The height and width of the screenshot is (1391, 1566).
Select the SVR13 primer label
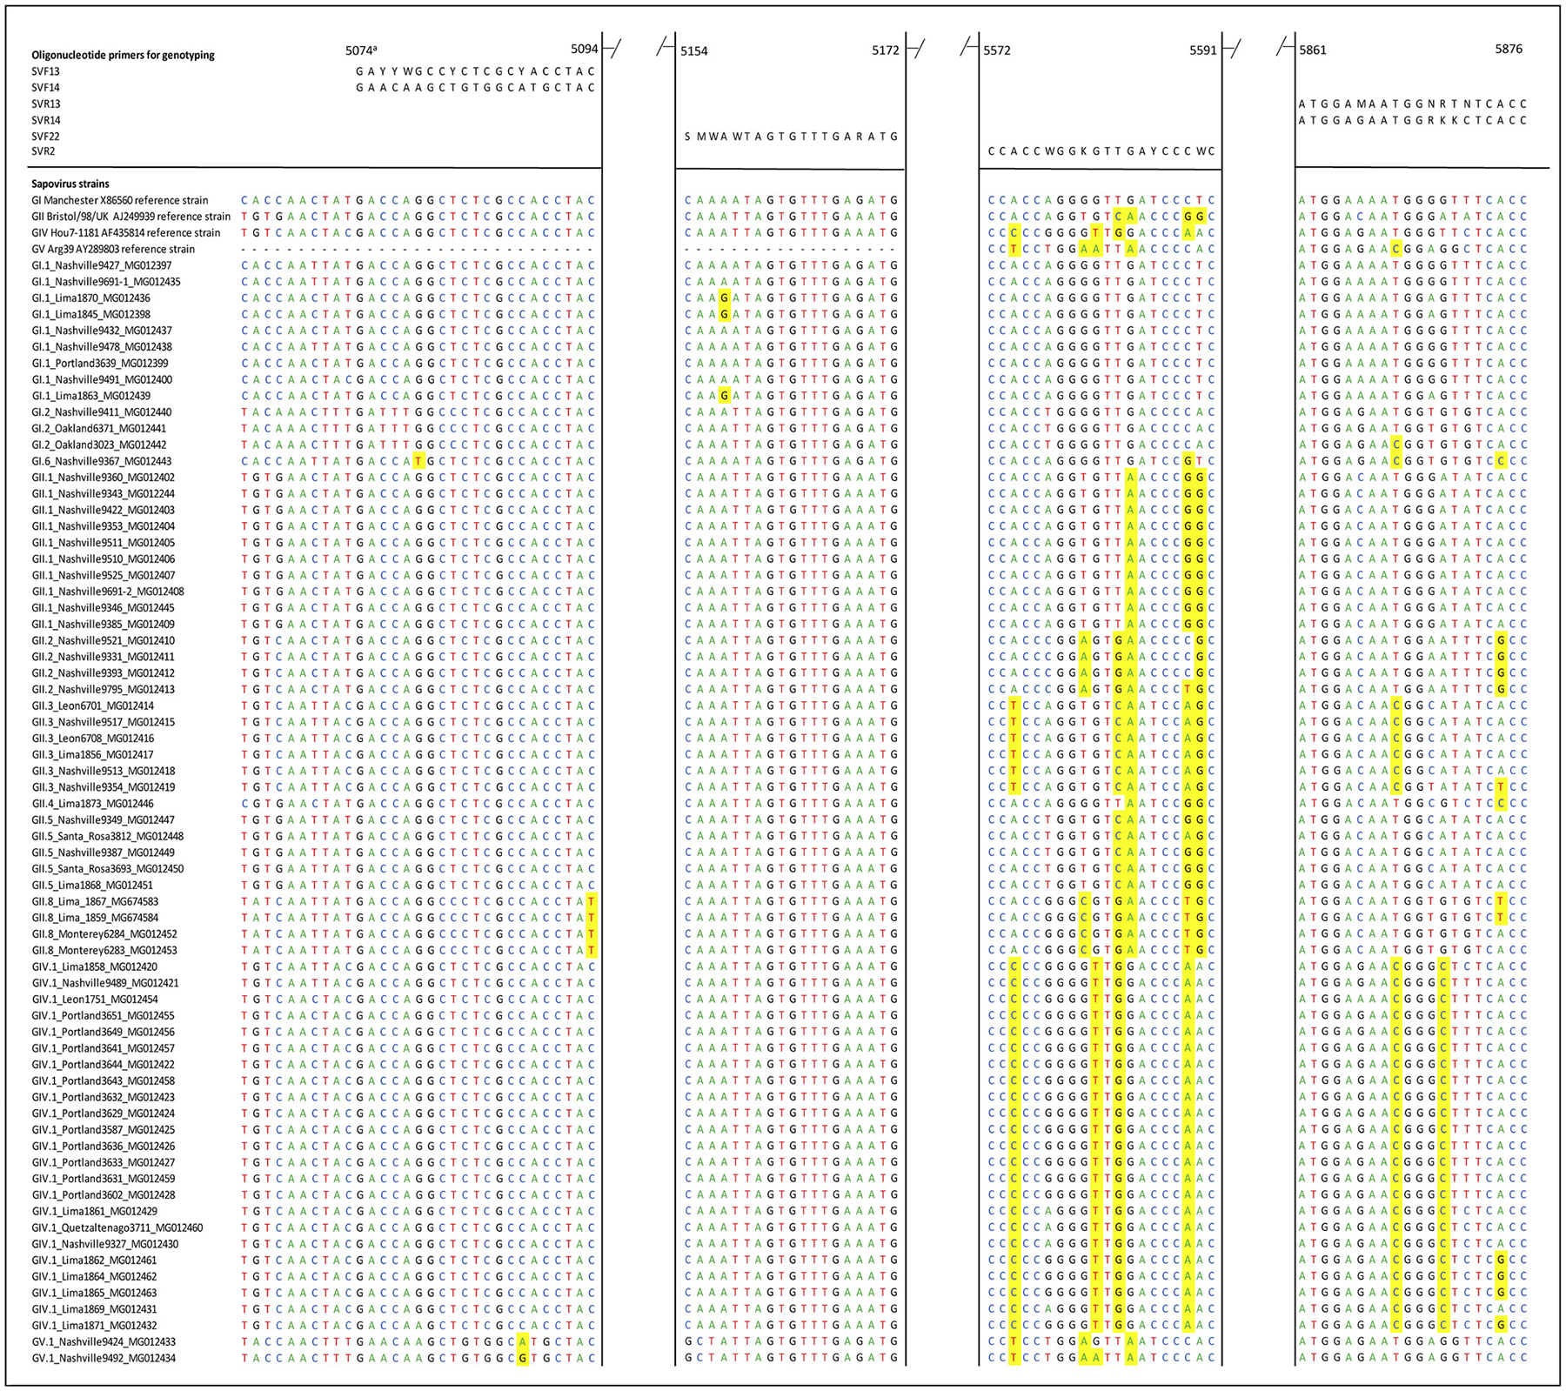tap(46, 104)
